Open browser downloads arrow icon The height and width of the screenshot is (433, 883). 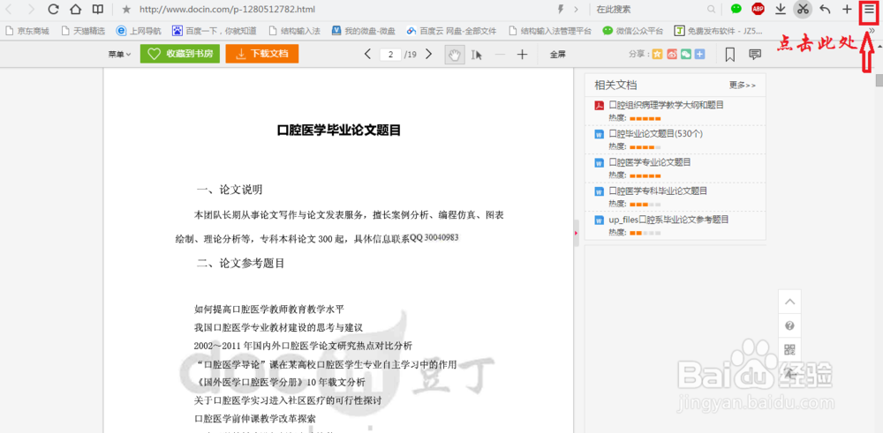pyautogui.click(x=781, y=9)
